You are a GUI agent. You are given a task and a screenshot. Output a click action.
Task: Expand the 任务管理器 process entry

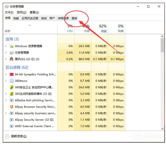(x=6, y=53)
